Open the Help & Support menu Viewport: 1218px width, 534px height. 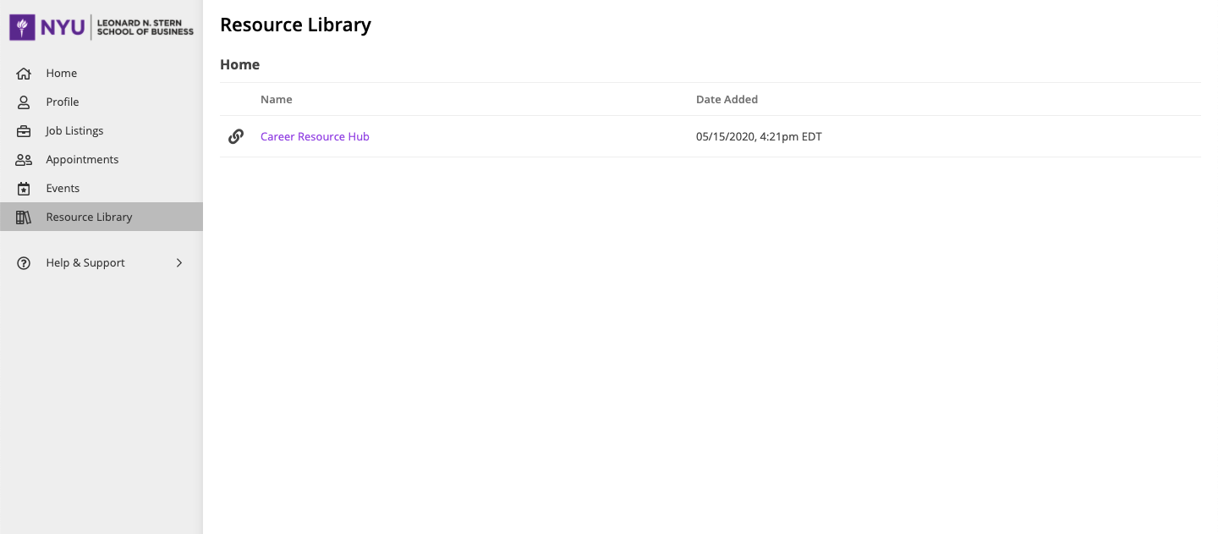(x=85, y=263)
